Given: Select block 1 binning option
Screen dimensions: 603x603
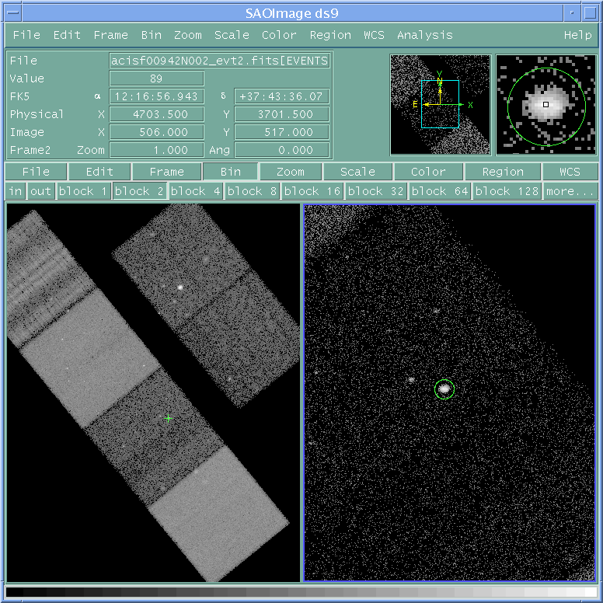Looking at the screenshot, I should pyautogui.click(x=83, y=191).
